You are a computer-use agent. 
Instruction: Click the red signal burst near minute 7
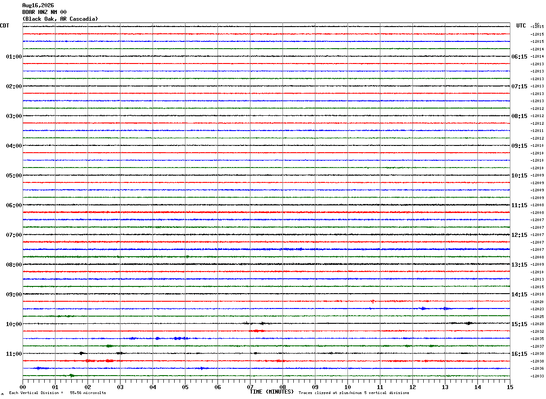(257, 331)
